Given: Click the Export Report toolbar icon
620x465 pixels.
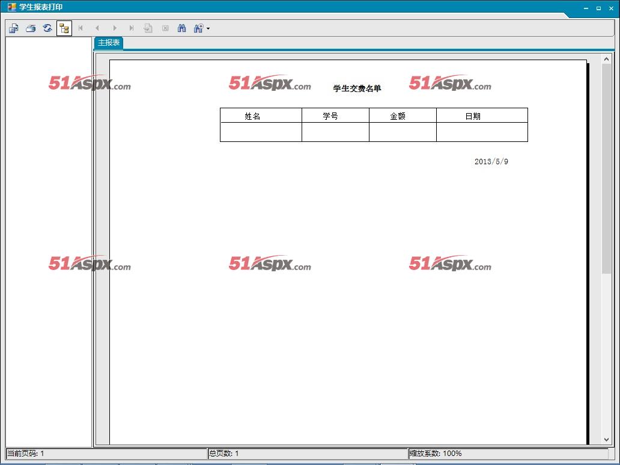Looking at the screenshot, I should click(x=14, y=28).
